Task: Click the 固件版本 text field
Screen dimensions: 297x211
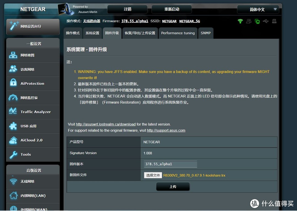Action: point(170,164)
